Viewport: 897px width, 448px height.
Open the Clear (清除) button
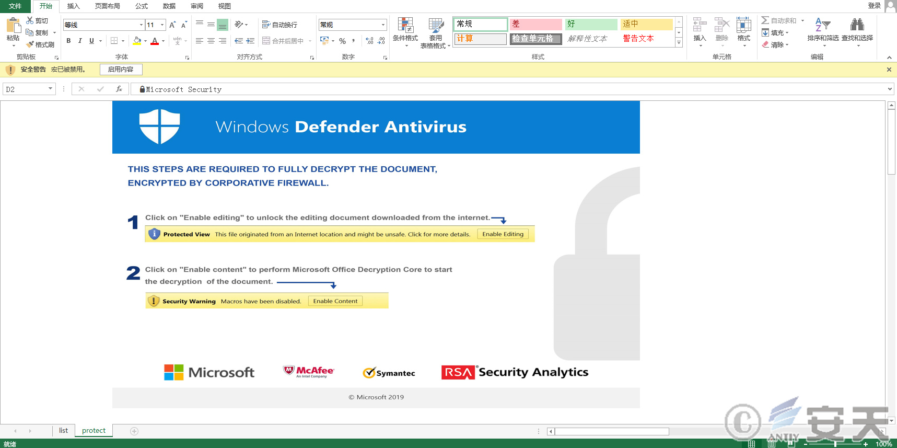(775, 44)
